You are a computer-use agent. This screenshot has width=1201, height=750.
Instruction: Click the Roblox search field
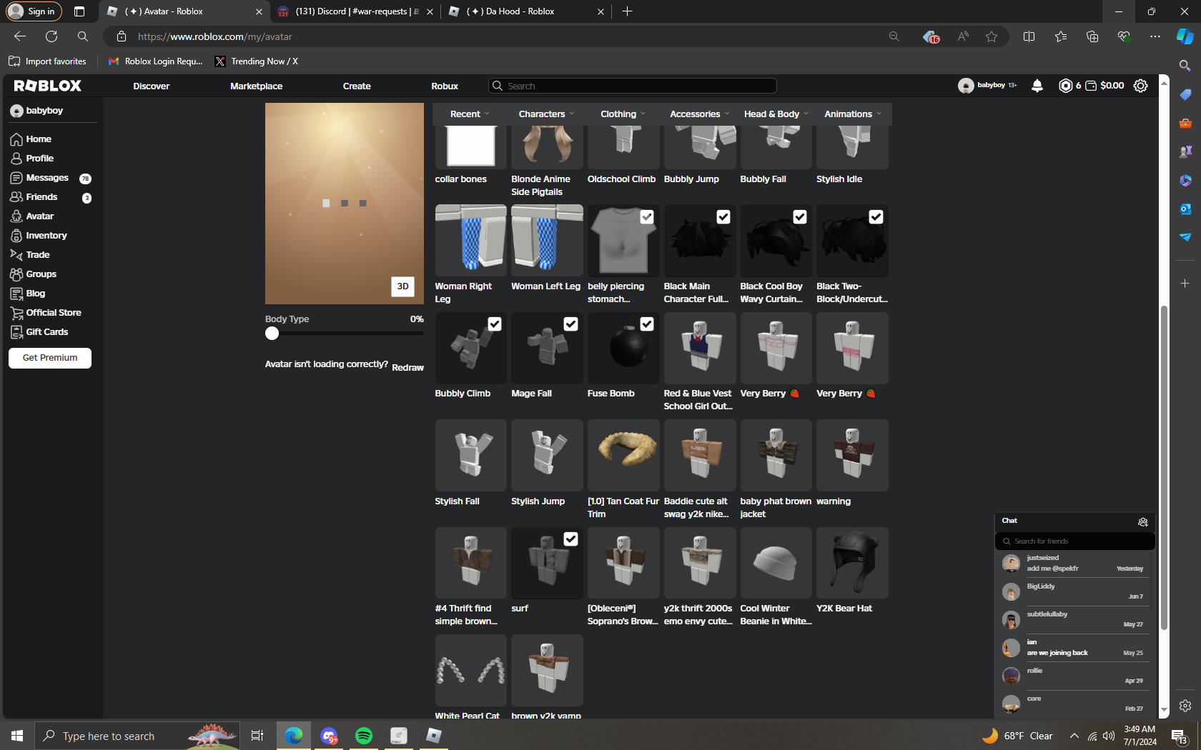coord(633,86)
